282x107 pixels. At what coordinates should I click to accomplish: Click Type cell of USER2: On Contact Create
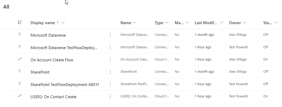(162, 96)
